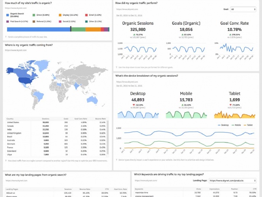Image resolution: width=262 pixels, height=197 pixels.
Task: Sort the country table by Sessions column
Action: [x=45, y=119]
